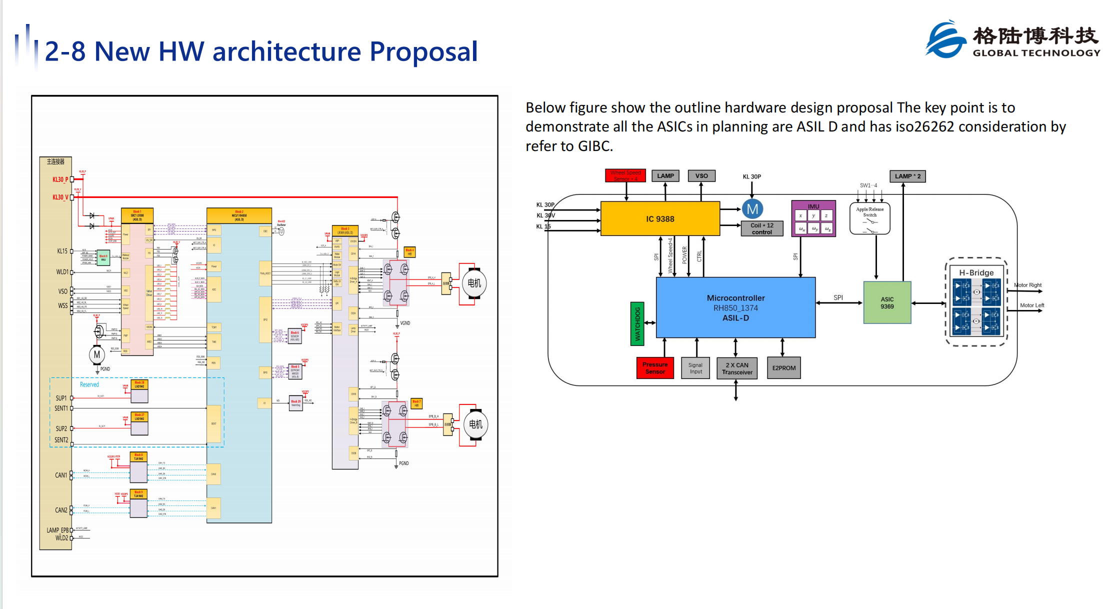Select the blue M motor circle icon
This screenshot has height=609, width=1103.
tap(752, 209)
